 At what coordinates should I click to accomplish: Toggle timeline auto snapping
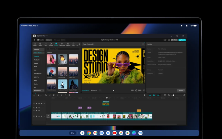pos(154,95)
